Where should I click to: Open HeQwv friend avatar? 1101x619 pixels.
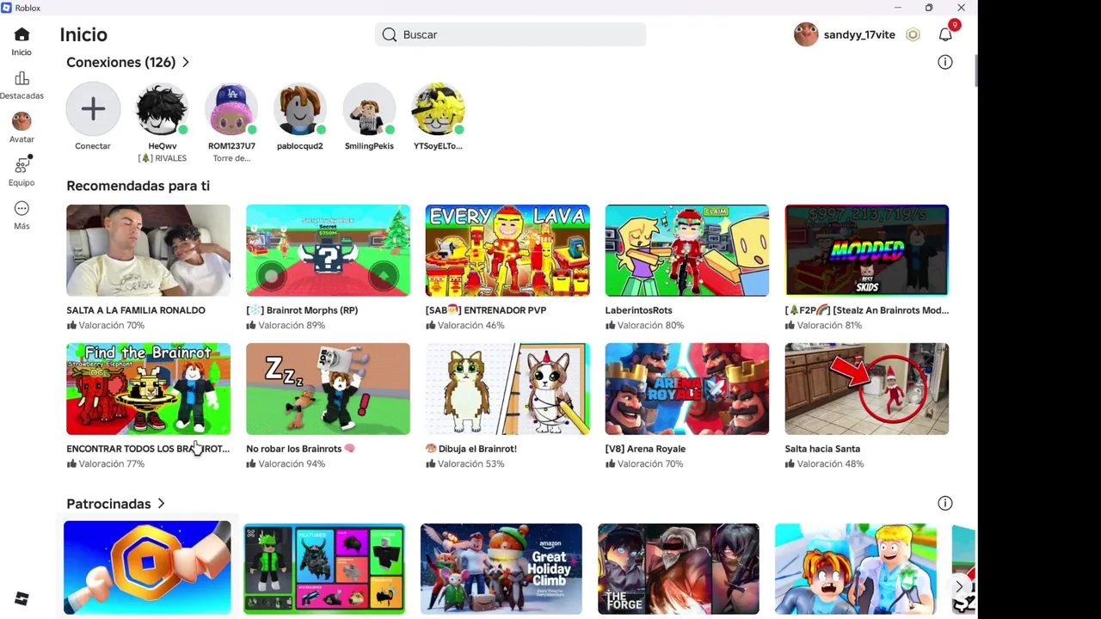162,108
